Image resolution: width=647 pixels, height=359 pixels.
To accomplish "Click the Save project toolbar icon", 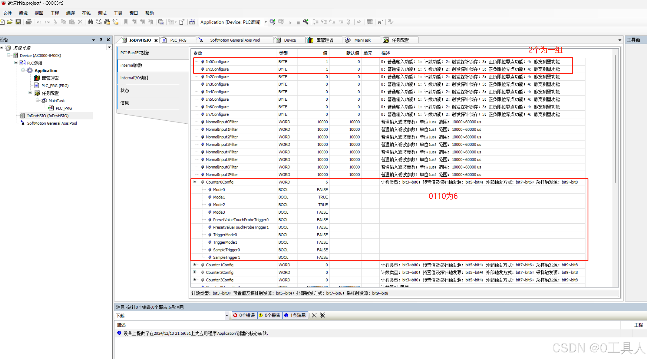I will [18, 22].
